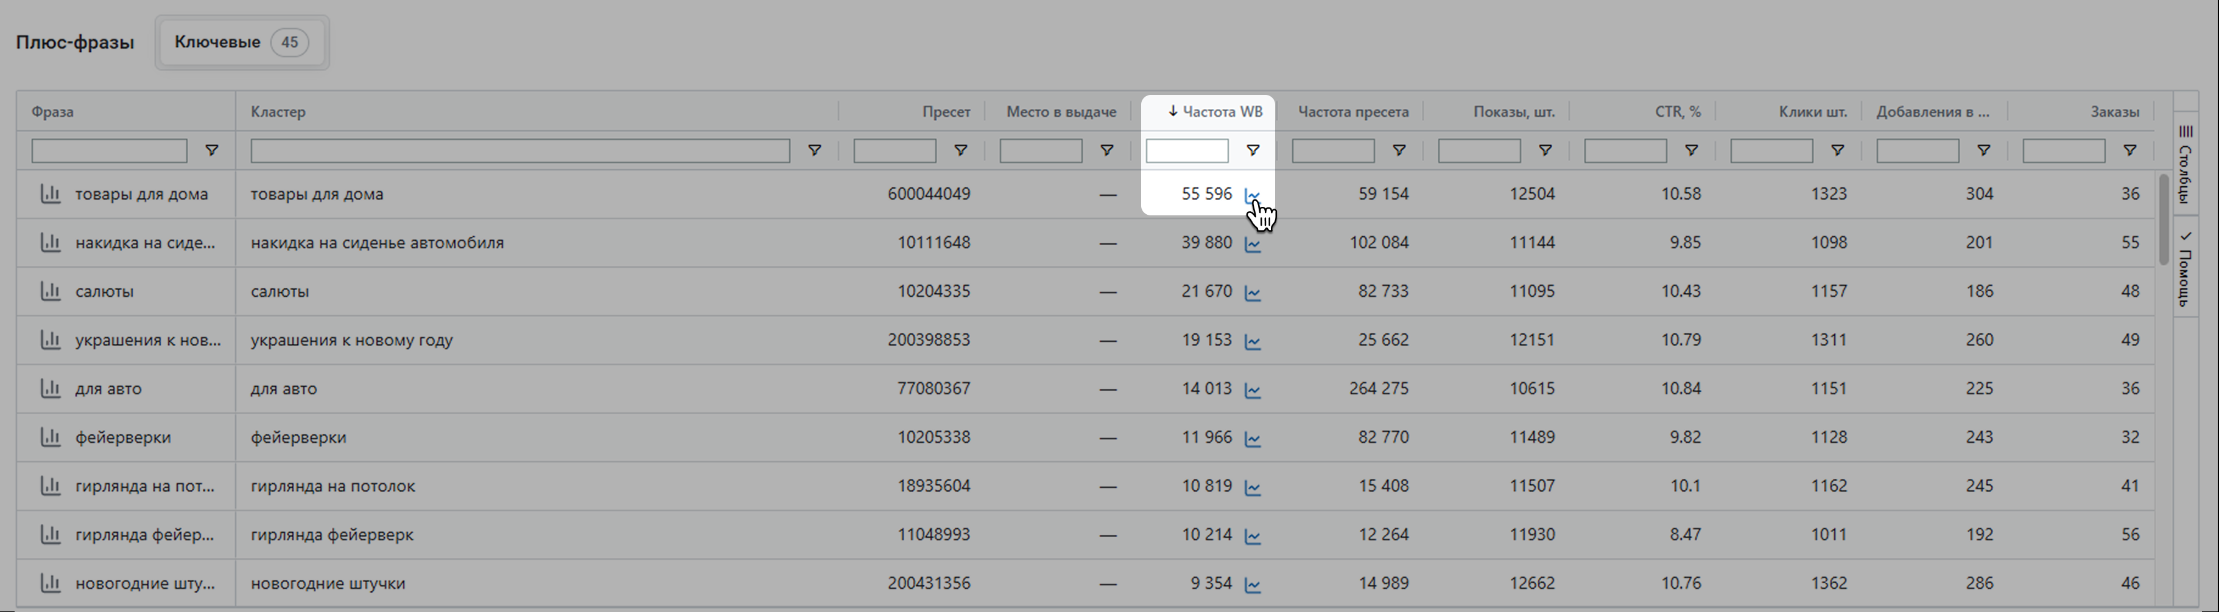The width and height of the screenshot is (2219, 612).
Task: Click bar chart icon for 'для авто'
Action: (x=51, y=388)
